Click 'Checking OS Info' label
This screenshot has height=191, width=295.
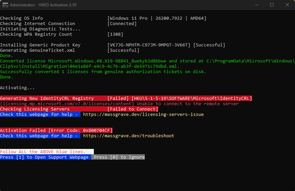tap(22, 19)
